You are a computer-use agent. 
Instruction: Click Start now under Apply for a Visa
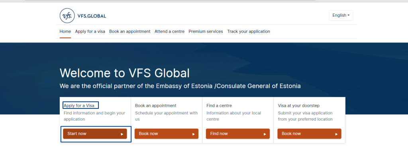coord(95,134)
